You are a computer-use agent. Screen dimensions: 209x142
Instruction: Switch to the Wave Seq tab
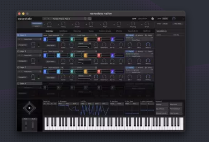77,31
